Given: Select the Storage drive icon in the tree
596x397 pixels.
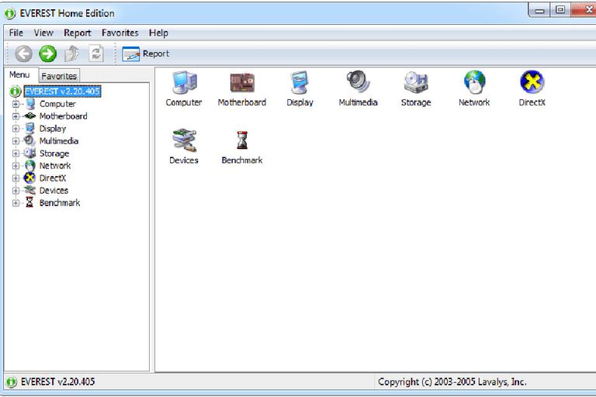Looking at the screenshot, I should [29, 153].
